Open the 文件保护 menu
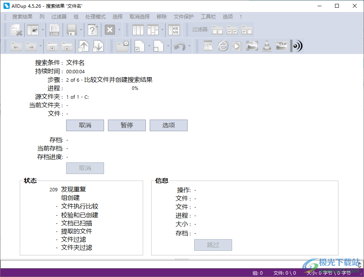The image size is (364, 277). pos(184,17)
